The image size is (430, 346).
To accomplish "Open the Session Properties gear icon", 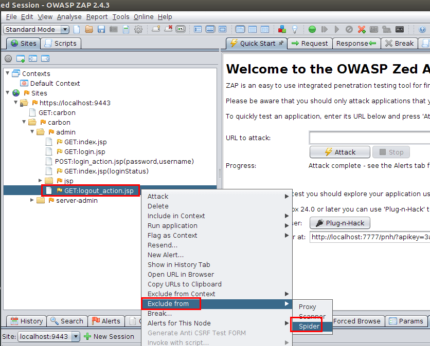I will pyautogui.click(x=137, y=29).
